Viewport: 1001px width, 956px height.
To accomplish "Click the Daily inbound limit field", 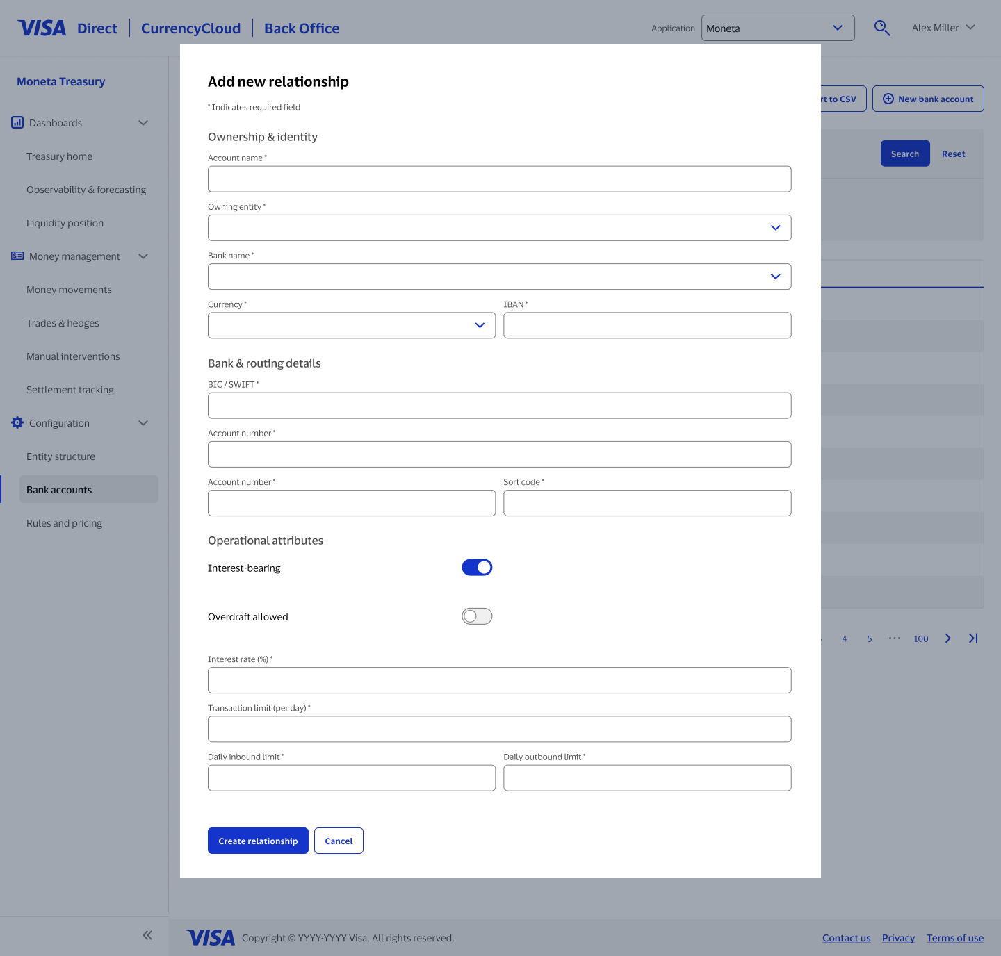I will tap(352, 778).
